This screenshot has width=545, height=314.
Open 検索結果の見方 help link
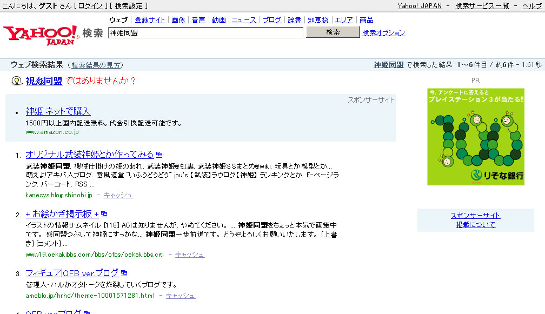96,65
